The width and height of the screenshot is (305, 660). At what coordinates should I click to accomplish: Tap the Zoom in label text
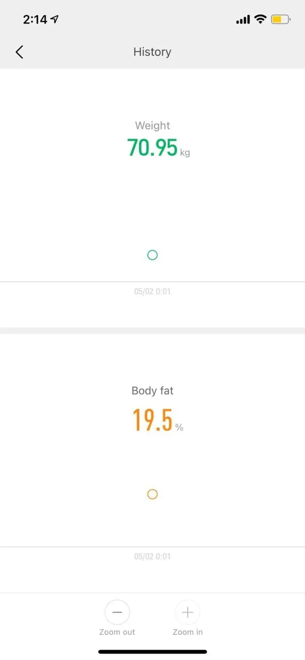click(187, 632)
